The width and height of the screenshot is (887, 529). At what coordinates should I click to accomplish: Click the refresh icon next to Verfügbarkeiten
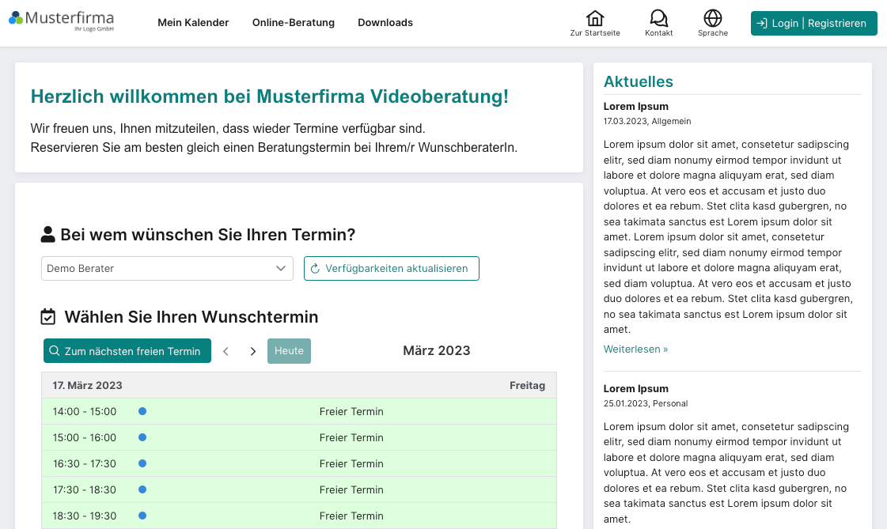click(316, 268)
